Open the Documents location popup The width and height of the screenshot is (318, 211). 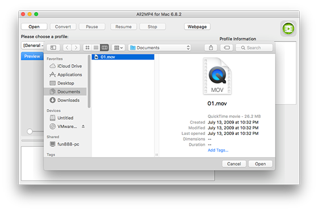(160, 48)
